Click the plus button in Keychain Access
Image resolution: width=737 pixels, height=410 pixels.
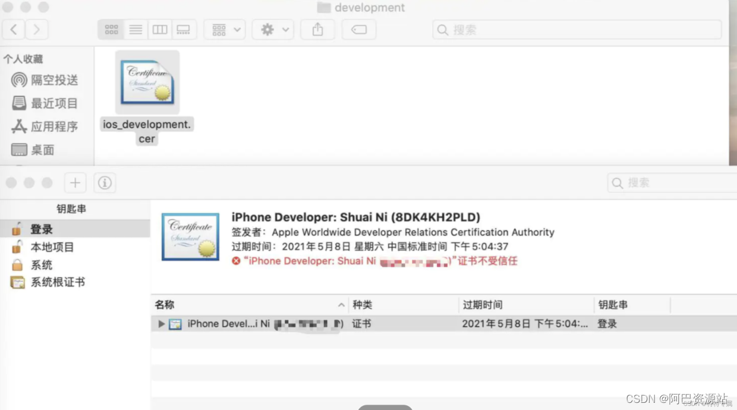point(75,183)
